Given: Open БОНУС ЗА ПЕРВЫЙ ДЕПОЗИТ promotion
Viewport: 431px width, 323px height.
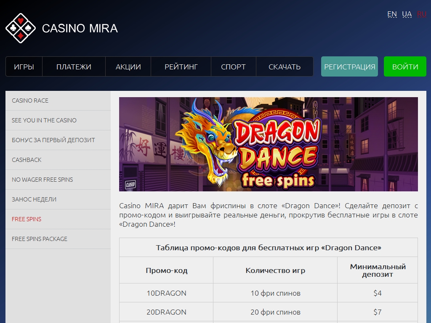Looking at the screenshot, I should [x=53, y=140].
